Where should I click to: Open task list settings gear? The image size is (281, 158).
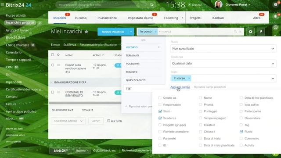pyautogui.click(x=251, y=32)
